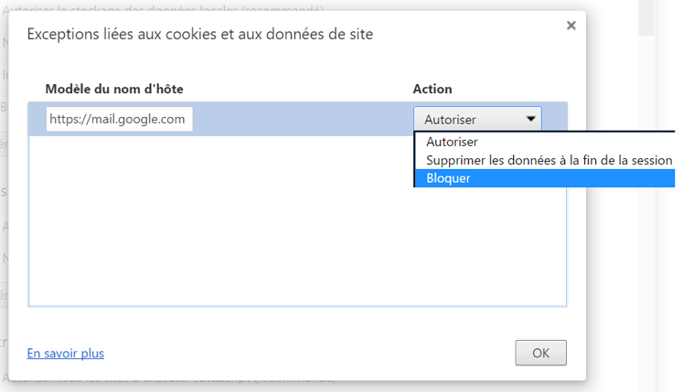Grab the scrollbar thumb at top right
This screenshot has height=392, width=683.
pos(646,17)
